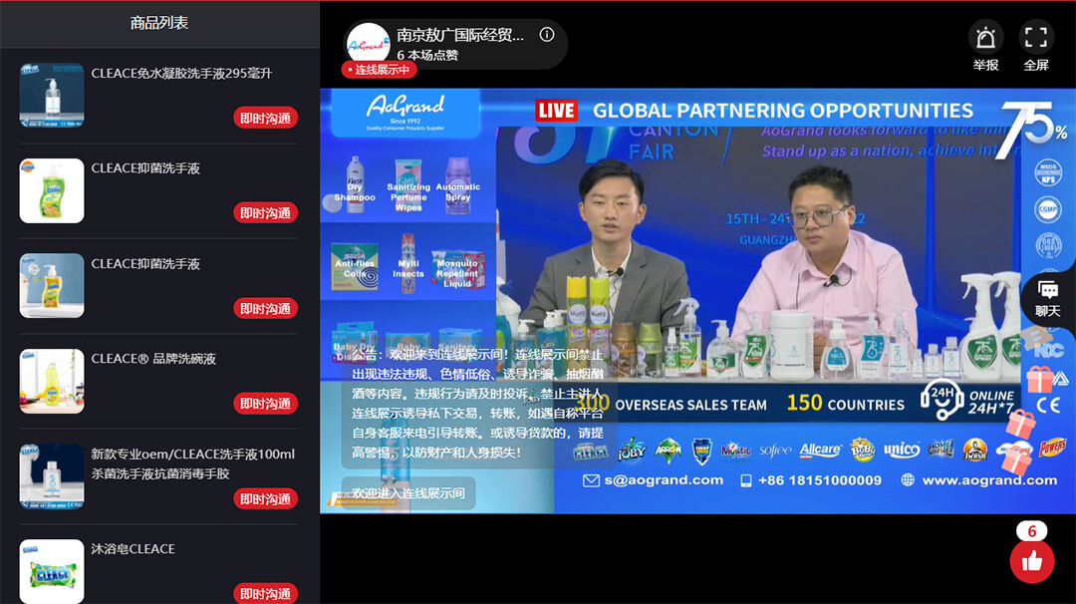
Task: Click the 连线展示中 status badge
Action: pos(379,70)
